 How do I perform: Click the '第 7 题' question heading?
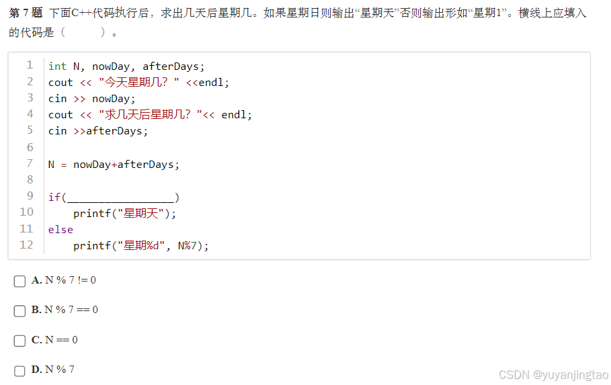pyautogui.click(x=26, y=13)
